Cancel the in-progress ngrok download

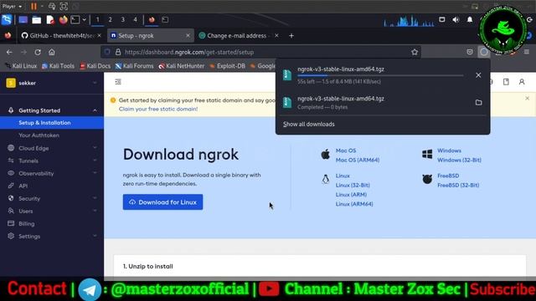pos(478,75)
